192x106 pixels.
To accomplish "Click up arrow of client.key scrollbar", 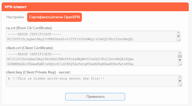I will 180,77.
